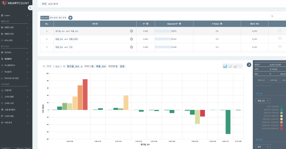Click the 익스플레이너 share icon in sidebar

pyautogui.click(x=2, y=65)
